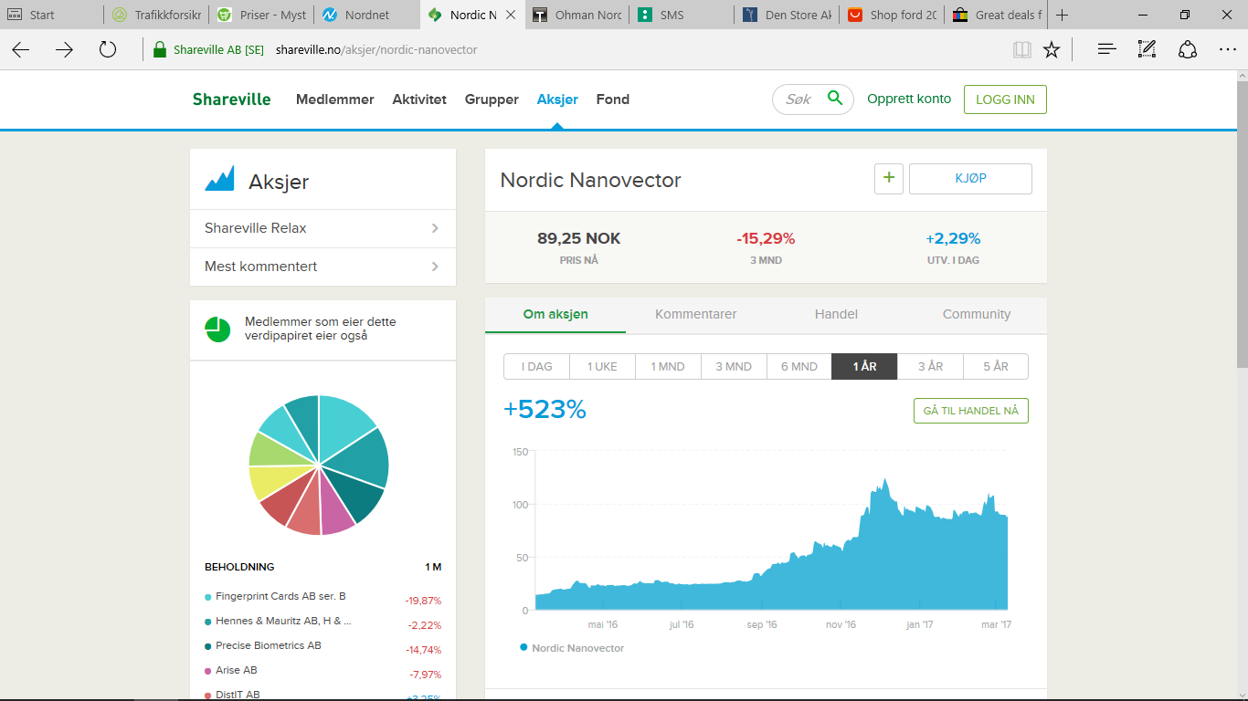Switch to Den Store Ak tab

point(788,15)
